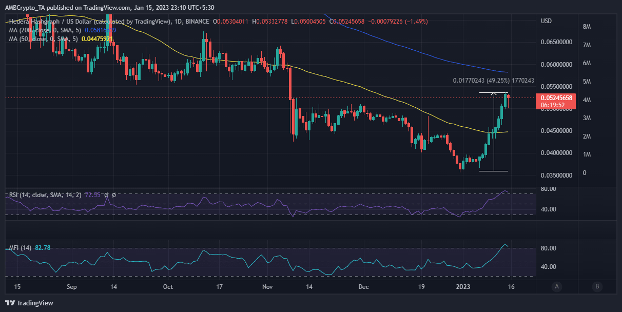Click the MFI (14) indicator legend
Viewport: 622px width, 312px height.
coord(30,248)
